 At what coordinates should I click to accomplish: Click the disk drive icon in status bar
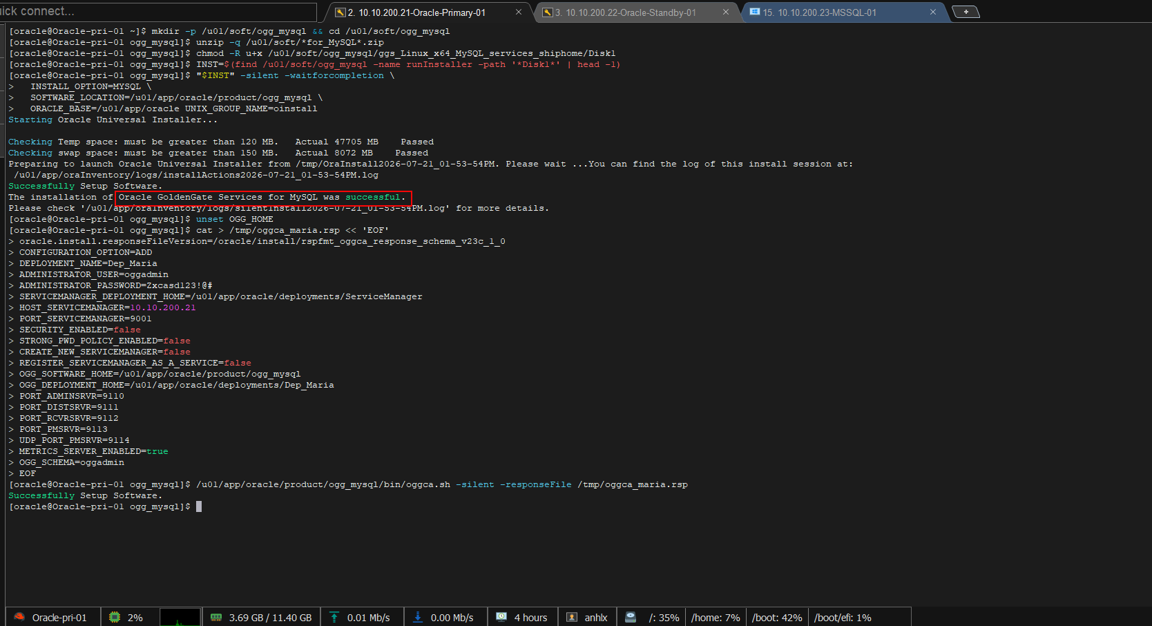point(631,617)
